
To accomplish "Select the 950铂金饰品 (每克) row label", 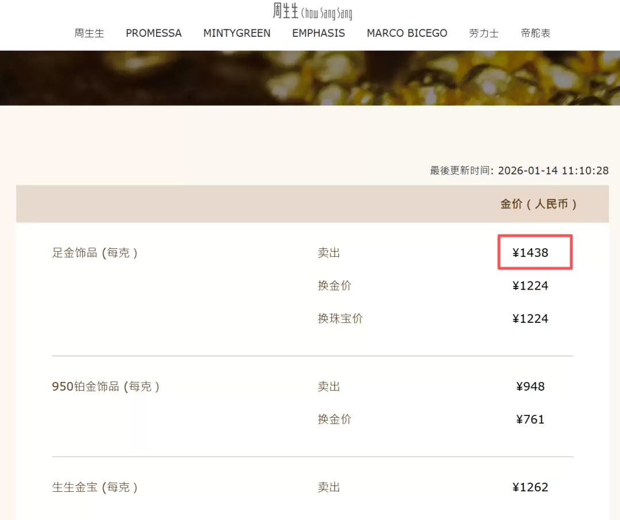I will (x=106, y=387).
